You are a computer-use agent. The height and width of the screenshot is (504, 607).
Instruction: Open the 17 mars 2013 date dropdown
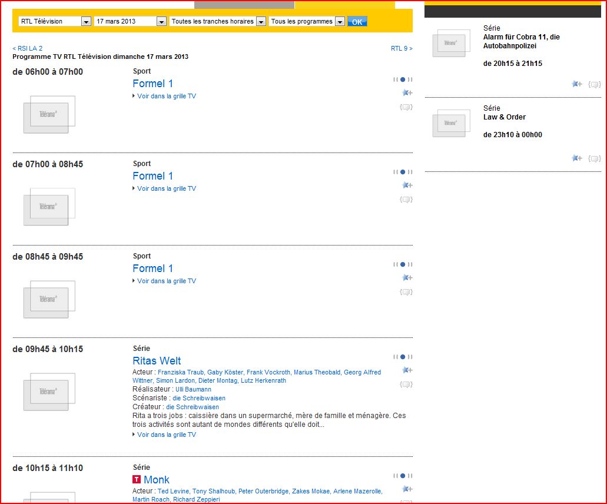pos(161,21)
